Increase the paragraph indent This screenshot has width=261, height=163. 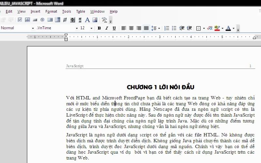190,28
